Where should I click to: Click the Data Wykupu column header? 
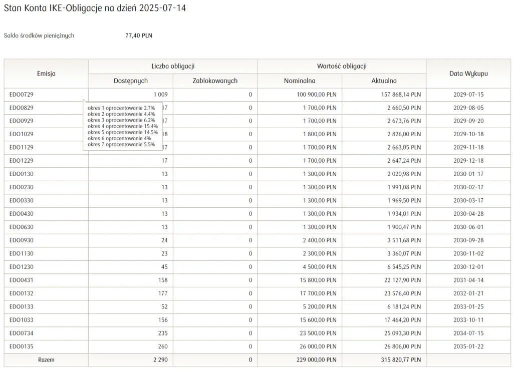point(468,74)
